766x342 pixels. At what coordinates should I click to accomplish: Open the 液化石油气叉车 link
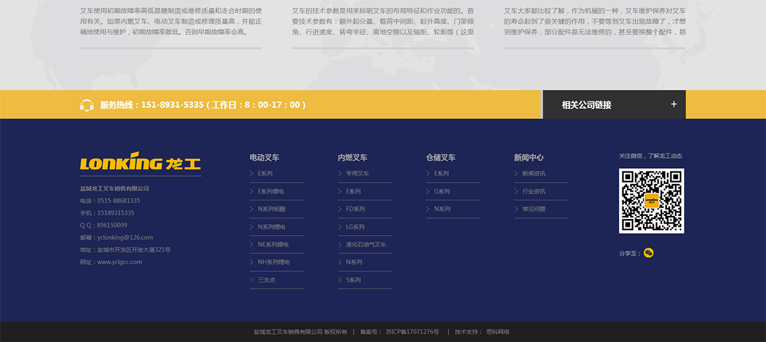[366, 245]
